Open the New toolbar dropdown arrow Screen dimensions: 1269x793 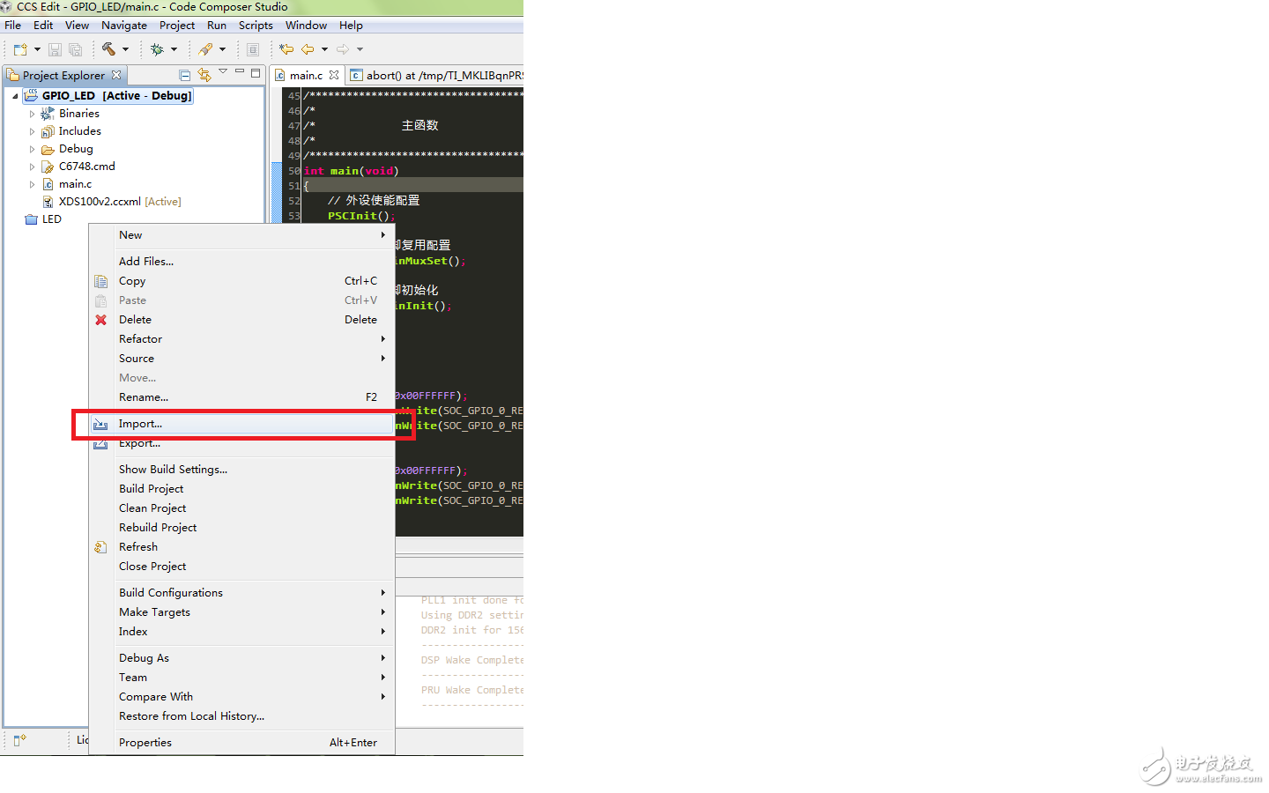click(37, 49)
